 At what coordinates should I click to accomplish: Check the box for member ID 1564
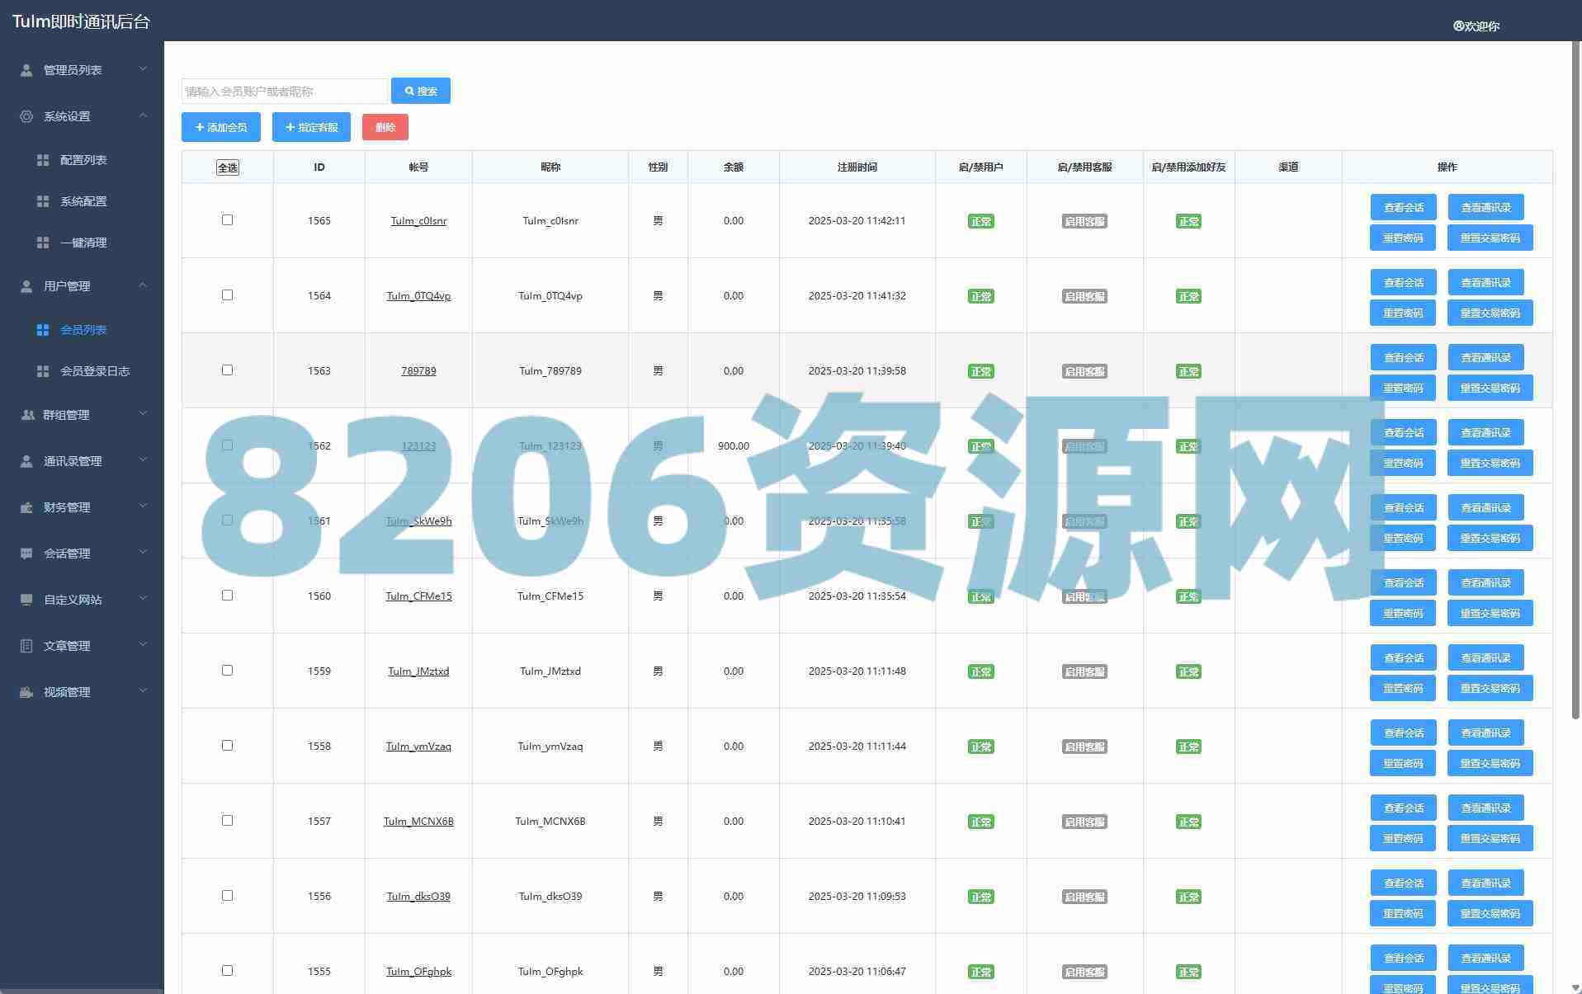click(x=227, y=295)
